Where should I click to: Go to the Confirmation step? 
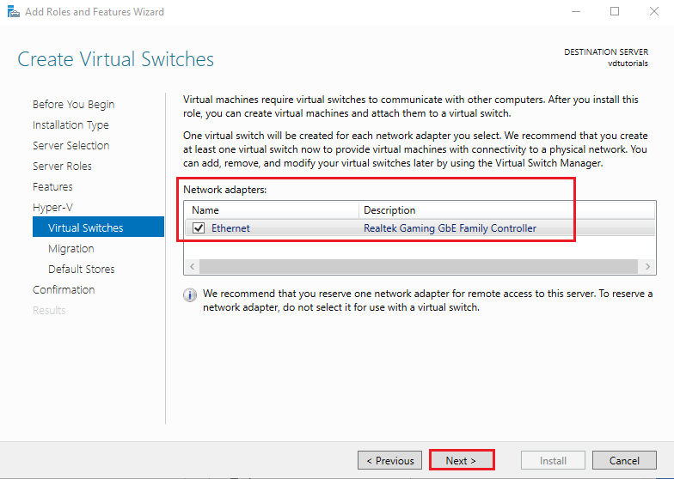pyautogui.click(x=64, y=290)
